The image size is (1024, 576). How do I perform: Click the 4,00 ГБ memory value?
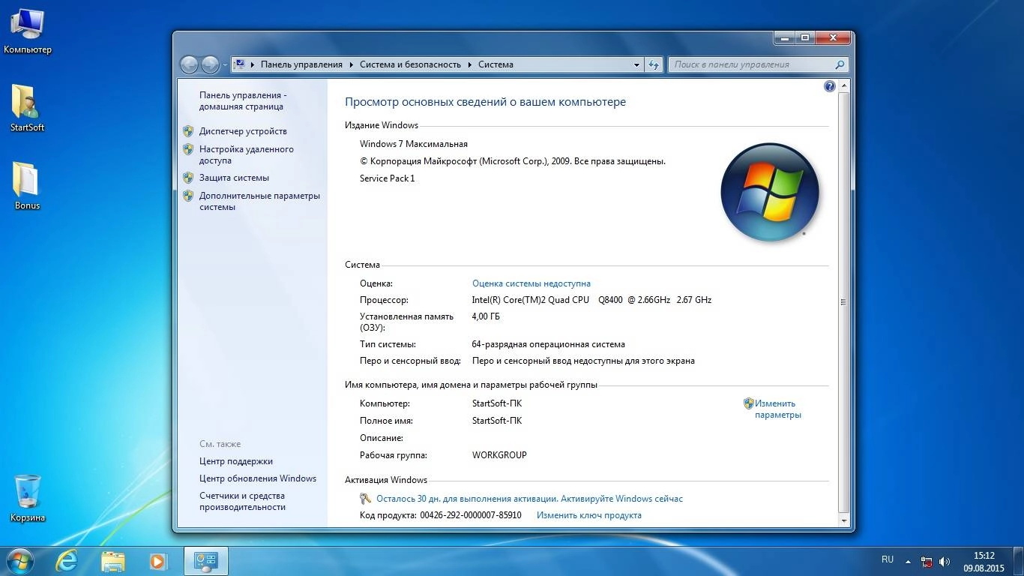[x=486, y=316]
